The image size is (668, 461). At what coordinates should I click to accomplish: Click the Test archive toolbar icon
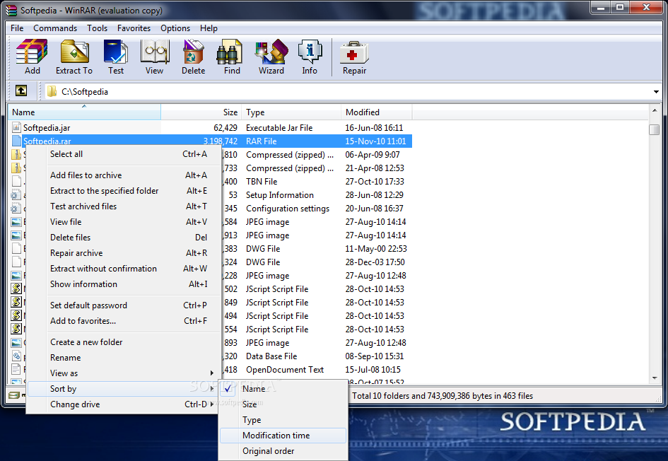(115, 52)
